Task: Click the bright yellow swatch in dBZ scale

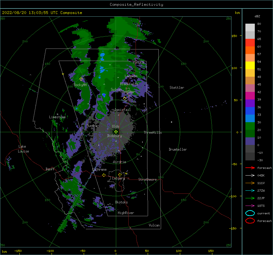Action: pos(250,65)
